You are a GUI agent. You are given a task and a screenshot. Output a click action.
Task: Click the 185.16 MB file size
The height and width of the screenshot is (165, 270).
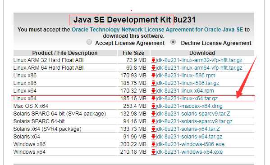click(x=133, y=98)
